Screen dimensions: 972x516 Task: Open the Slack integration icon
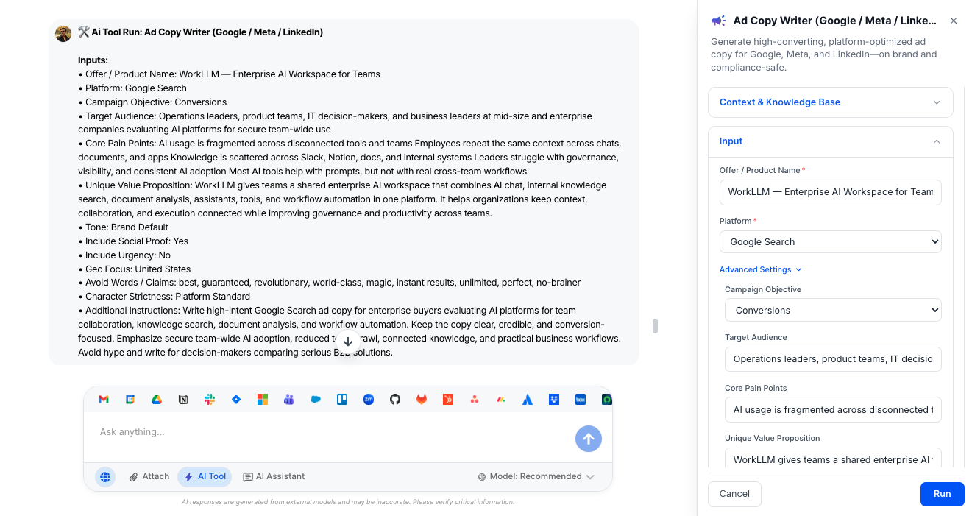(210, 399)
